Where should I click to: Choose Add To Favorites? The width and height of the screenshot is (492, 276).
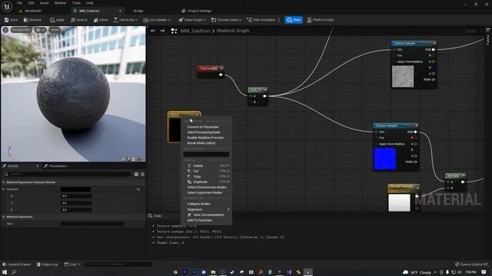(200, 220)
